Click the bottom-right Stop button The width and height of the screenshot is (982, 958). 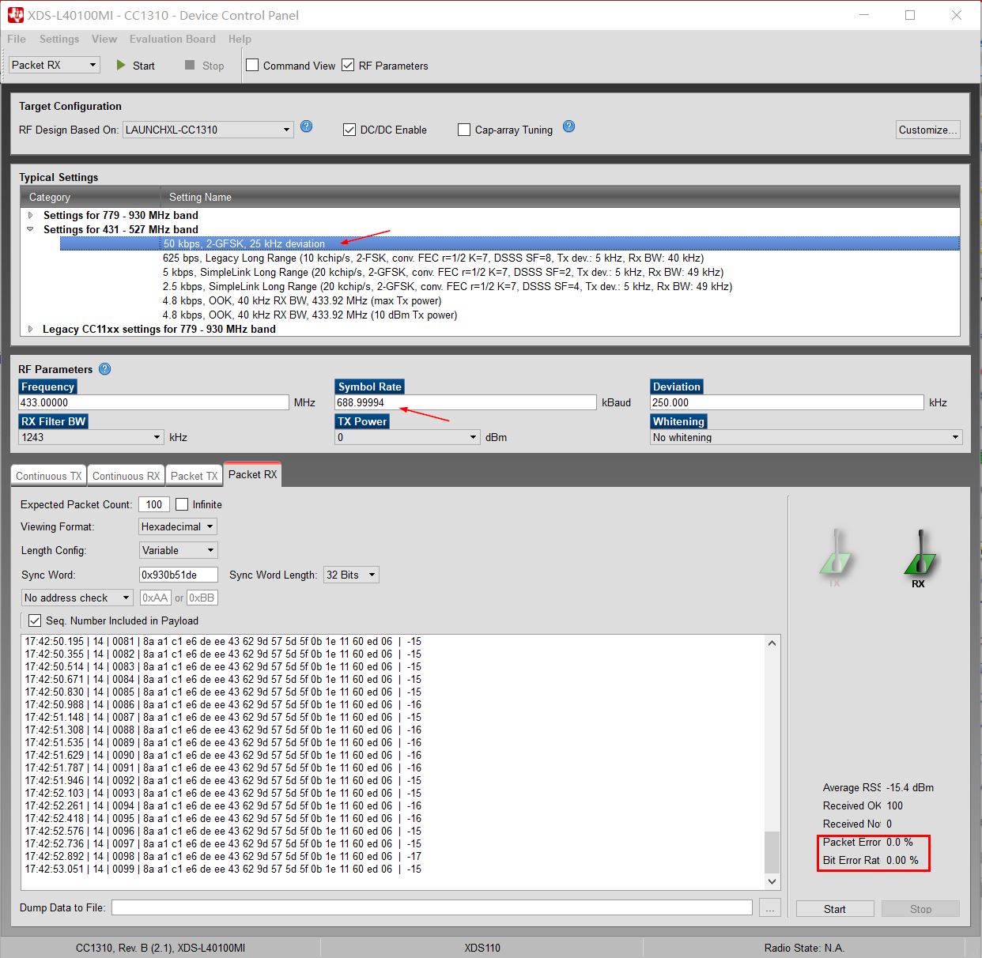(x=920, y=909)
